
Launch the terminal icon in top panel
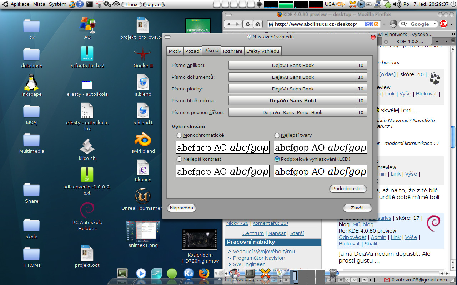(90, 4)
